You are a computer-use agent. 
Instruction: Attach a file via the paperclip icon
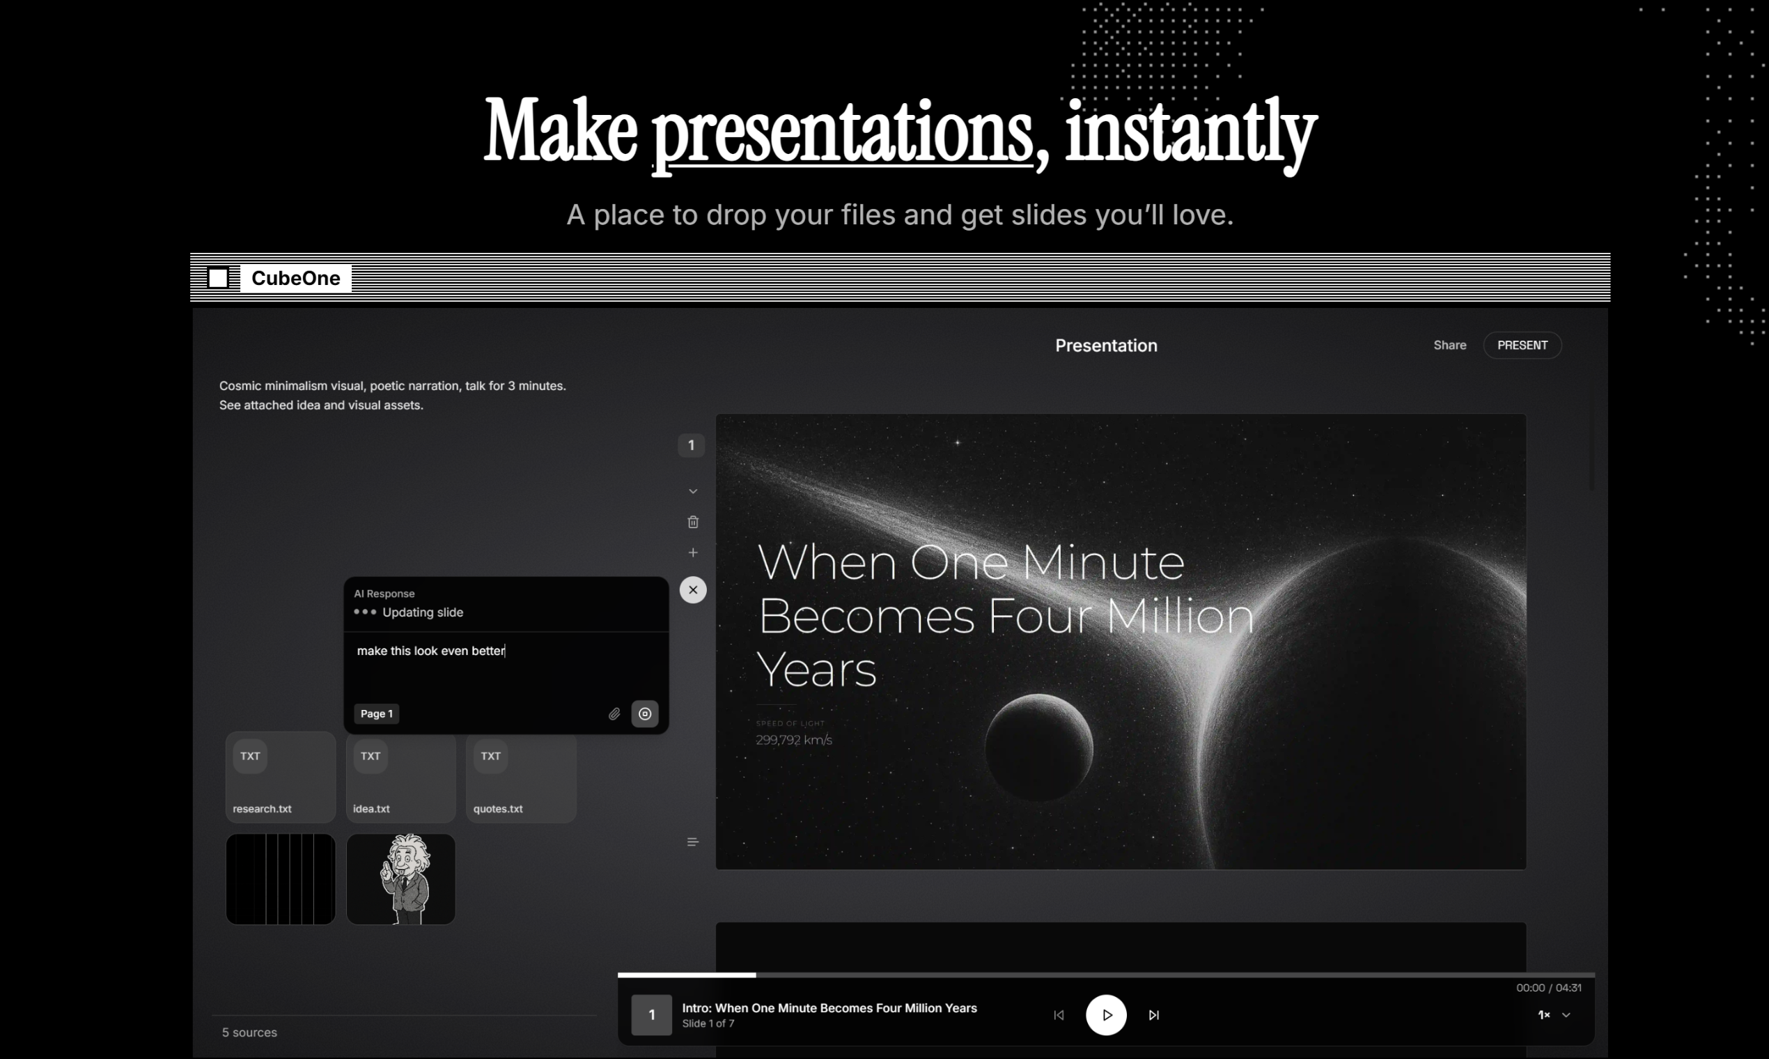pos(614,713)
